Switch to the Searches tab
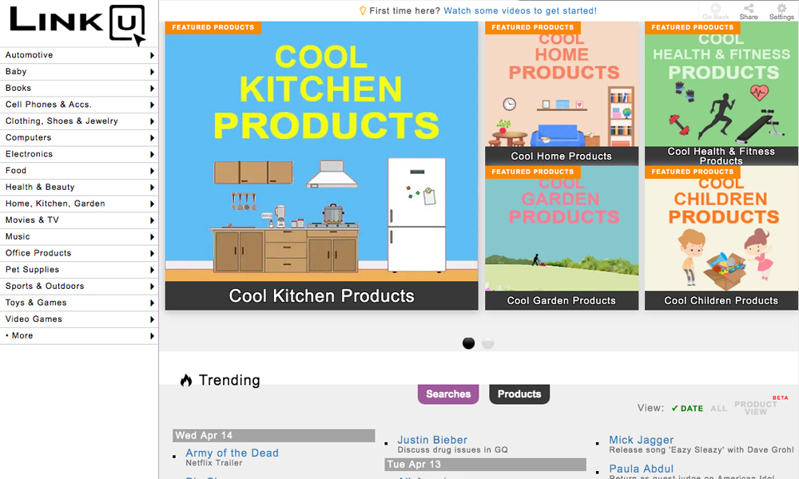The width and height of the screenshot is (799, 479). pos(448,394)
